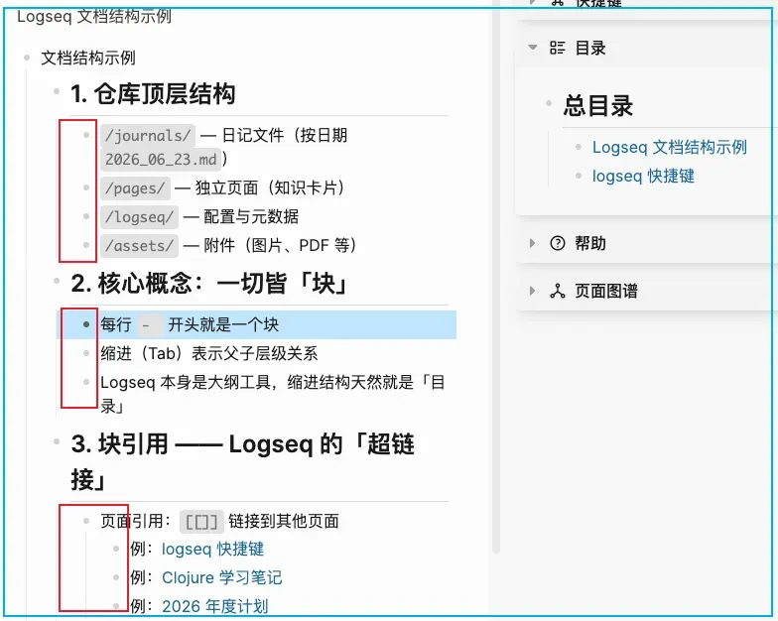This screenshot has width=778, height=621.
Task: Click the /journals/ inline code
Action: tap(148, 135)
